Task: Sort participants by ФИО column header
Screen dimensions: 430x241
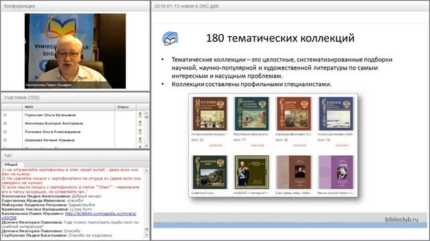Action: [69, 107]
